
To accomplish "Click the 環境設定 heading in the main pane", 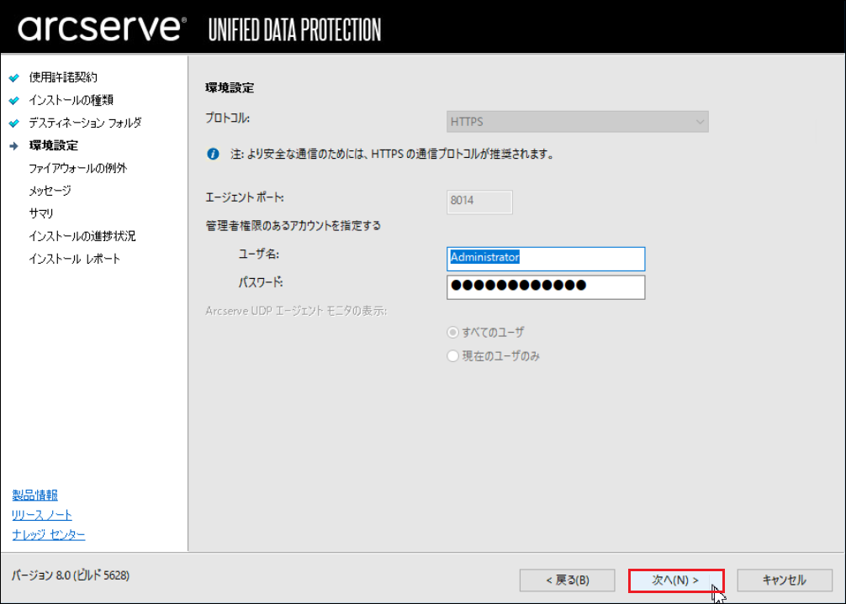I will [230, 88].
